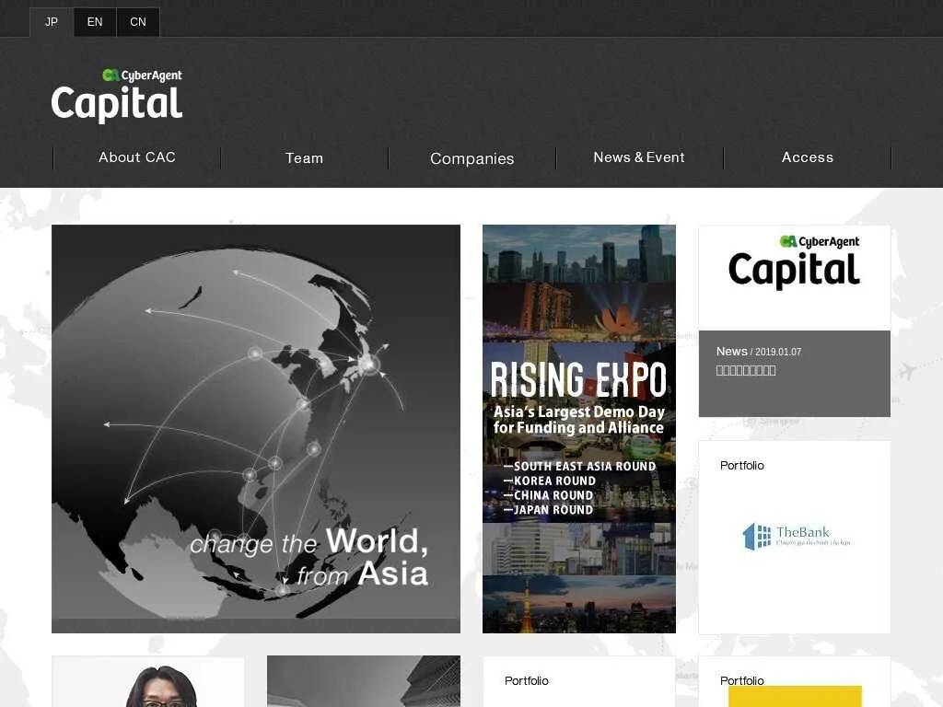
Task: Click 'SOUTH EAST ASIA ROUND' text
Action: click(585, 467)
